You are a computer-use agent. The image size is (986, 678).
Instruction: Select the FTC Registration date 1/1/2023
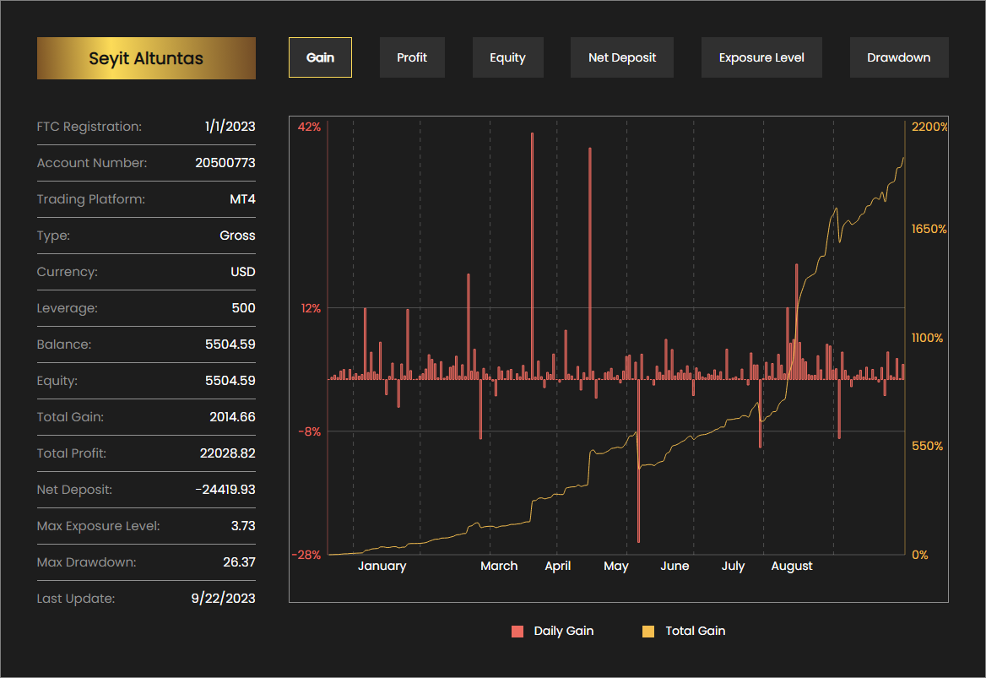pyautogui.click(x=230, y=127)
